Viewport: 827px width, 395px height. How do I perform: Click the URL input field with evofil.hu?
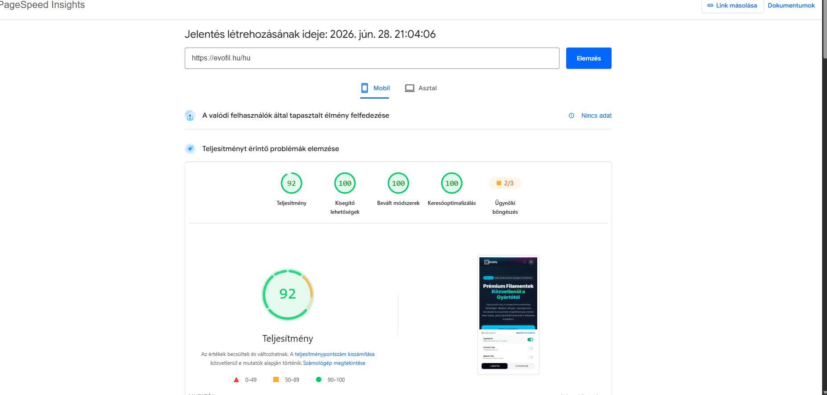click(372, 58)
